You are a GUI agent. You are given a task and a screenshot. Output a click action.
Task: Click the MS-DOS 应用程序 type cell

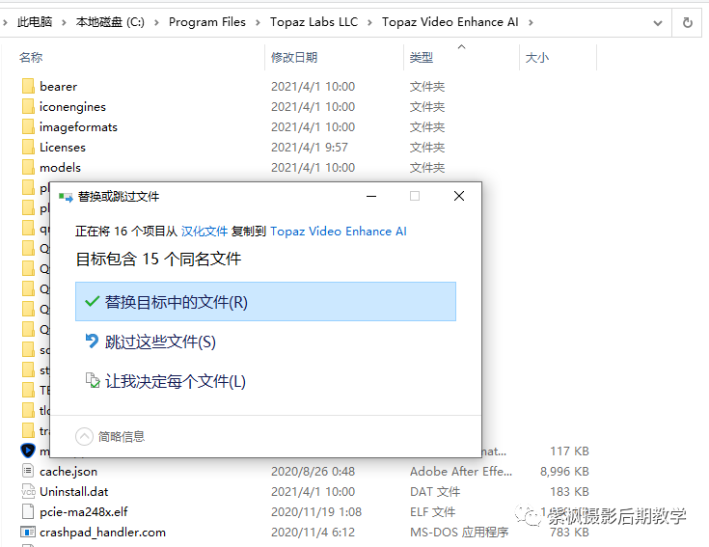point(459,533)
